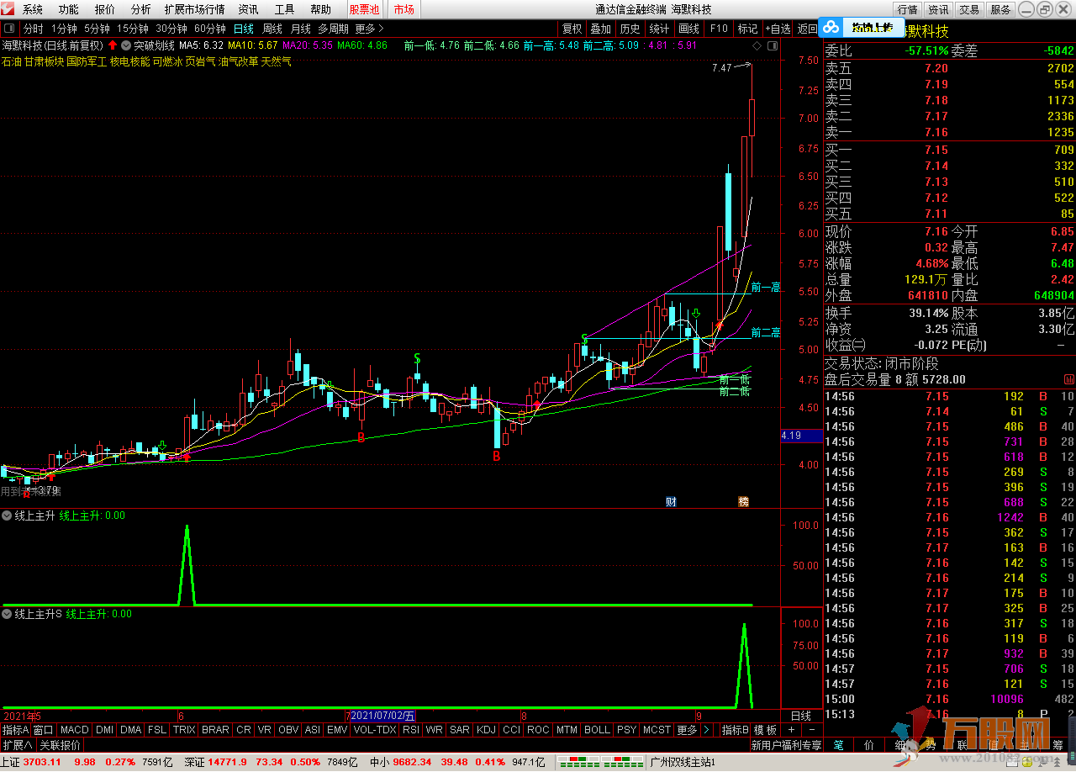Toggle the left sidebar panel icon
This screenshot has height=772, width=1076.
9,29
